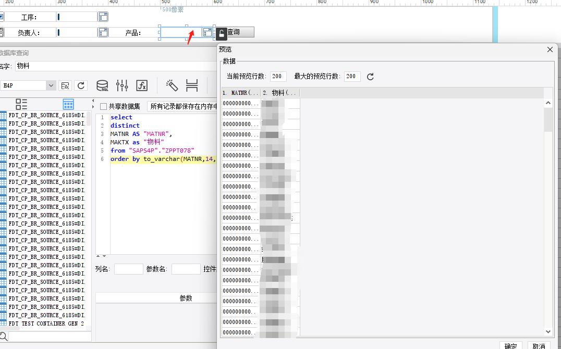Click the 物料 column header in the preview
The height and width of the screenshot is (349, 561).
(279, 93)
